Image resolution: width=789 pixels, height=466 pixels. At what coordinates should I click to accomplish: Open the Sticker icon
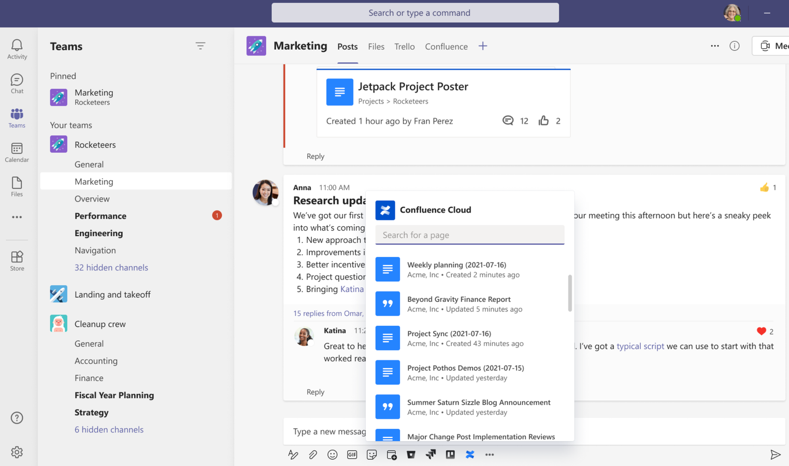pyautogui.click(x=372, y=455)
